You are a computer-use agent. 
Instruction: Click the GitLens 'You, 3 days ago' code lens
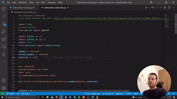pyautogui.click(x=32, y=15)
